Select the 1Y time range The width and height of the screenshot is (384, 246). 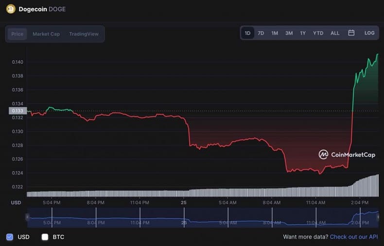(x=303, y=33)
